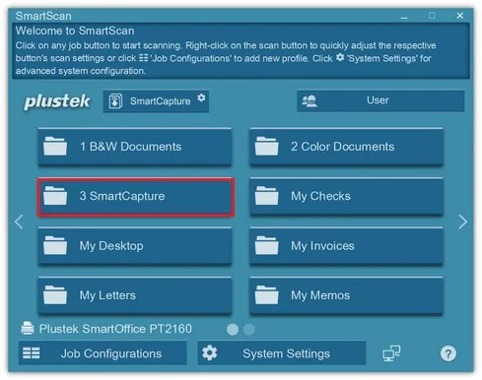Click the small gear on SmartCapture button

(x=201, y=97)
